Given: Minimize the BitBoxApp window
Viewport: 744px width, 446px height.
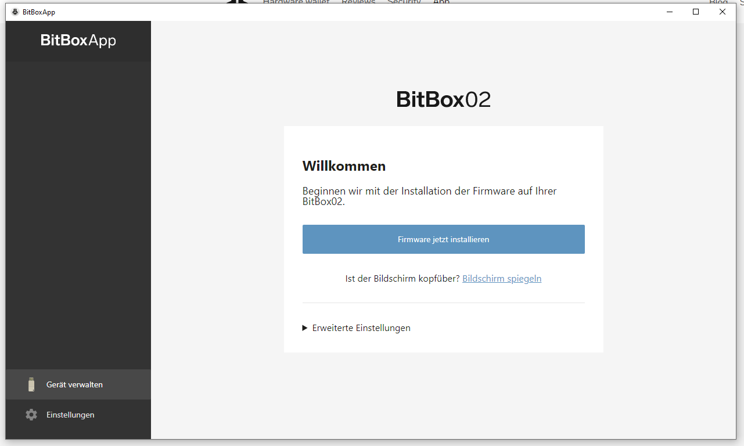Looking at the screenshot, I should tap(669, 12).
